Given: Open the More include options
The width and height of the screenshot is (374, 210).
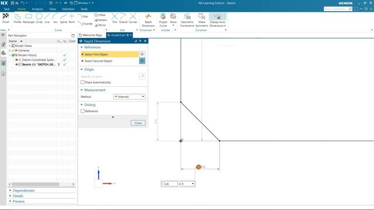Looking at the screenshot, I should 173,19.
